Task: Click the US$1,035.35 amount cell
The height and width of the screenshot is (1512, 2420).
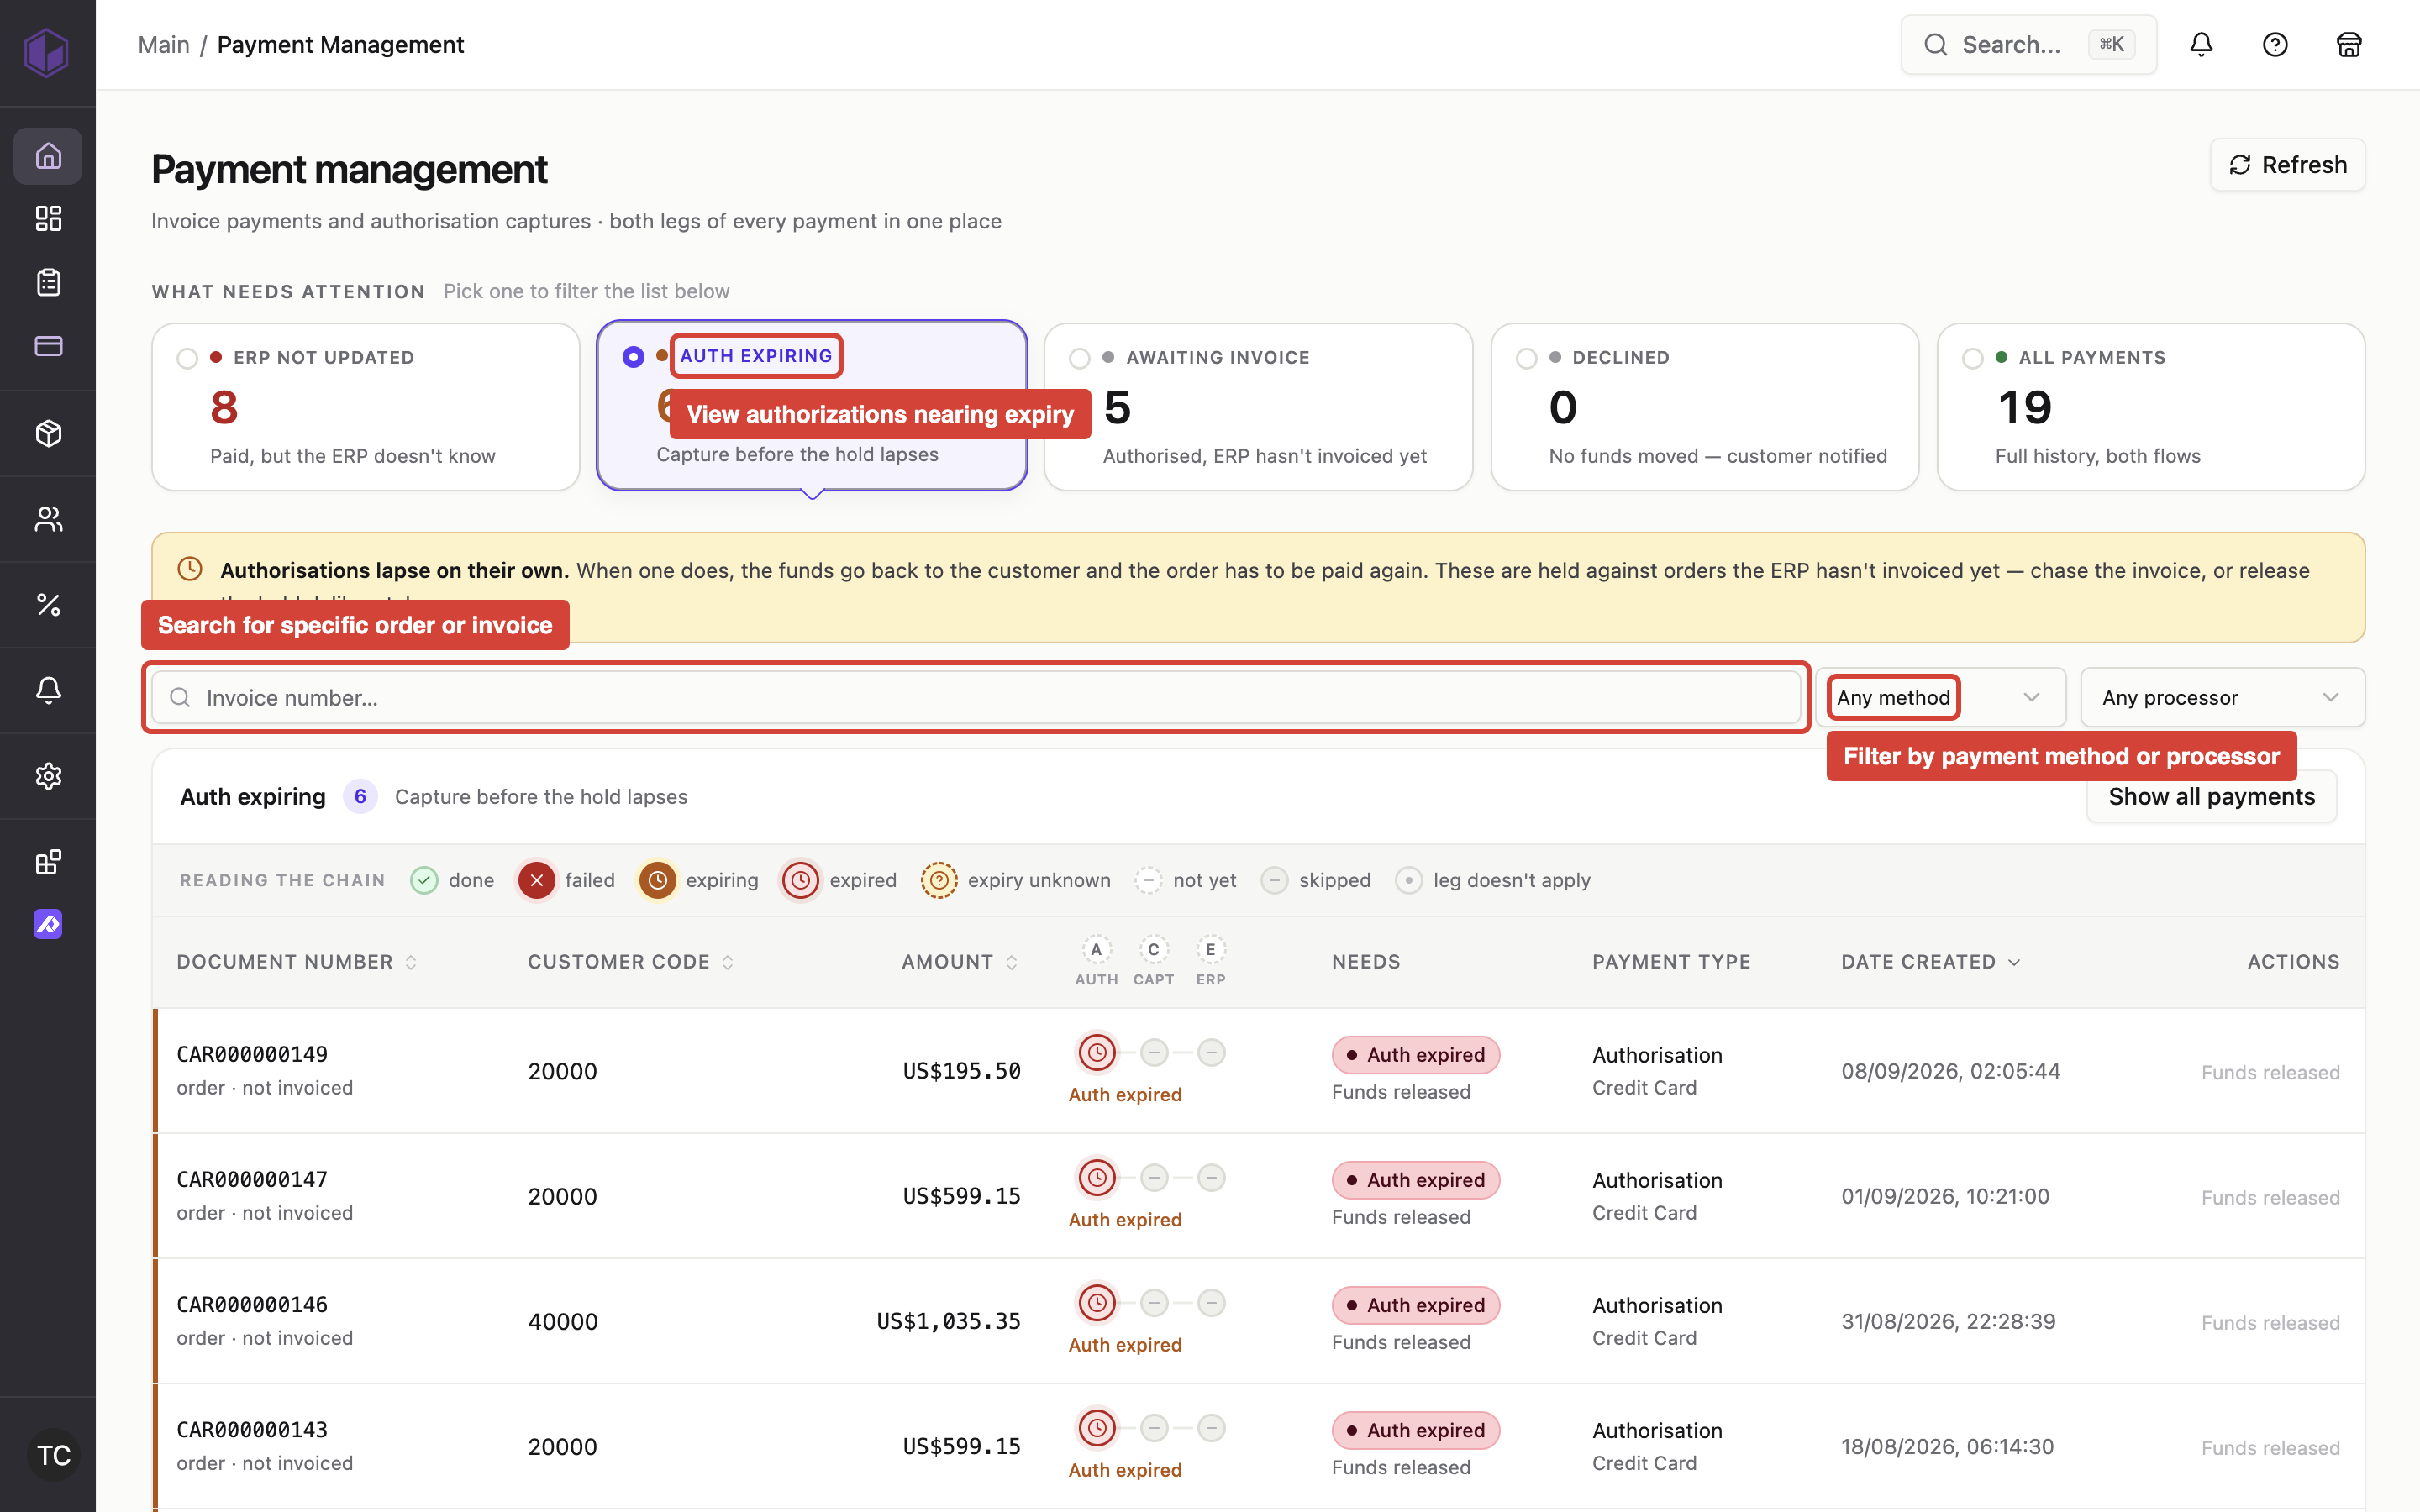Action: [x=948, y=1321]
